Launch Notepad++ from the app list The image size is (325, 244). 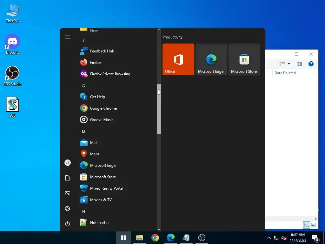click(117, 223)
